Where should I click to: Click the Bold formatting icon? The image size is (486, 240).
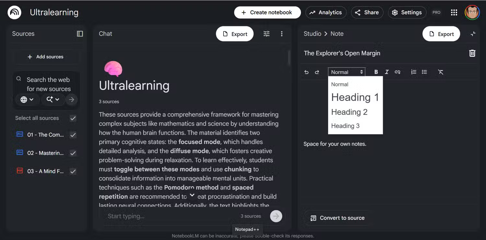(x=376, y=72)
